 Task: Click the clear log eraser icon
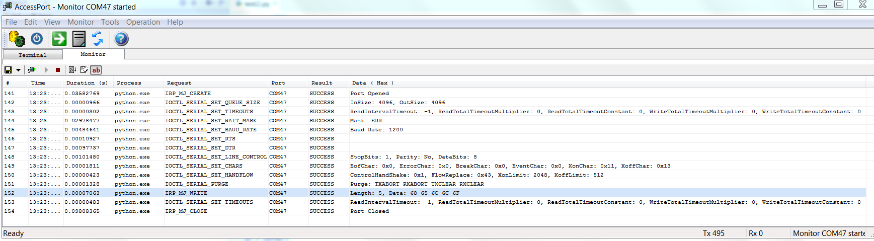tap(84, 70)
